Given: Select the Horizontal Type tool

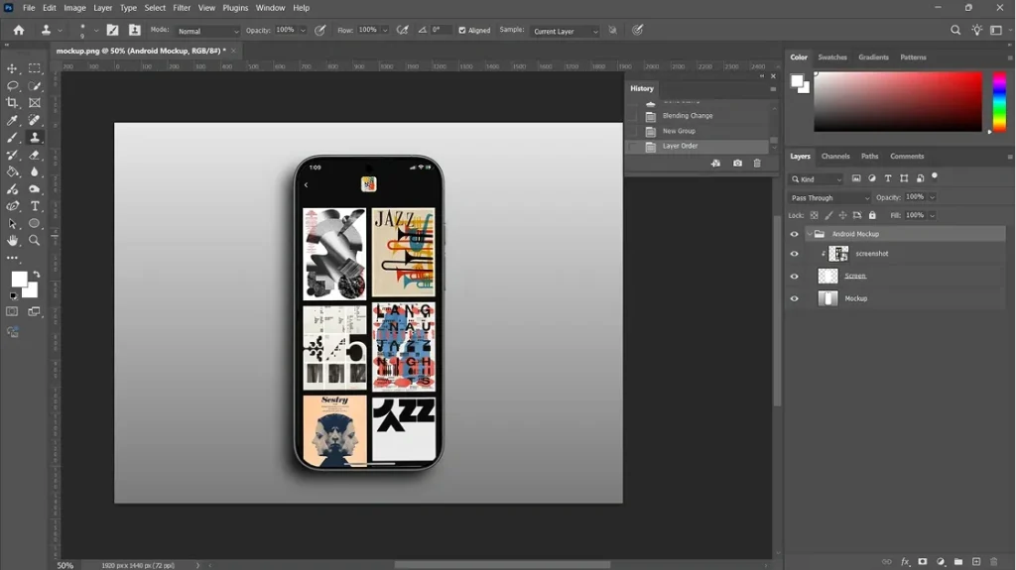Looking at the screenshot, I should (x=35, y=206).
